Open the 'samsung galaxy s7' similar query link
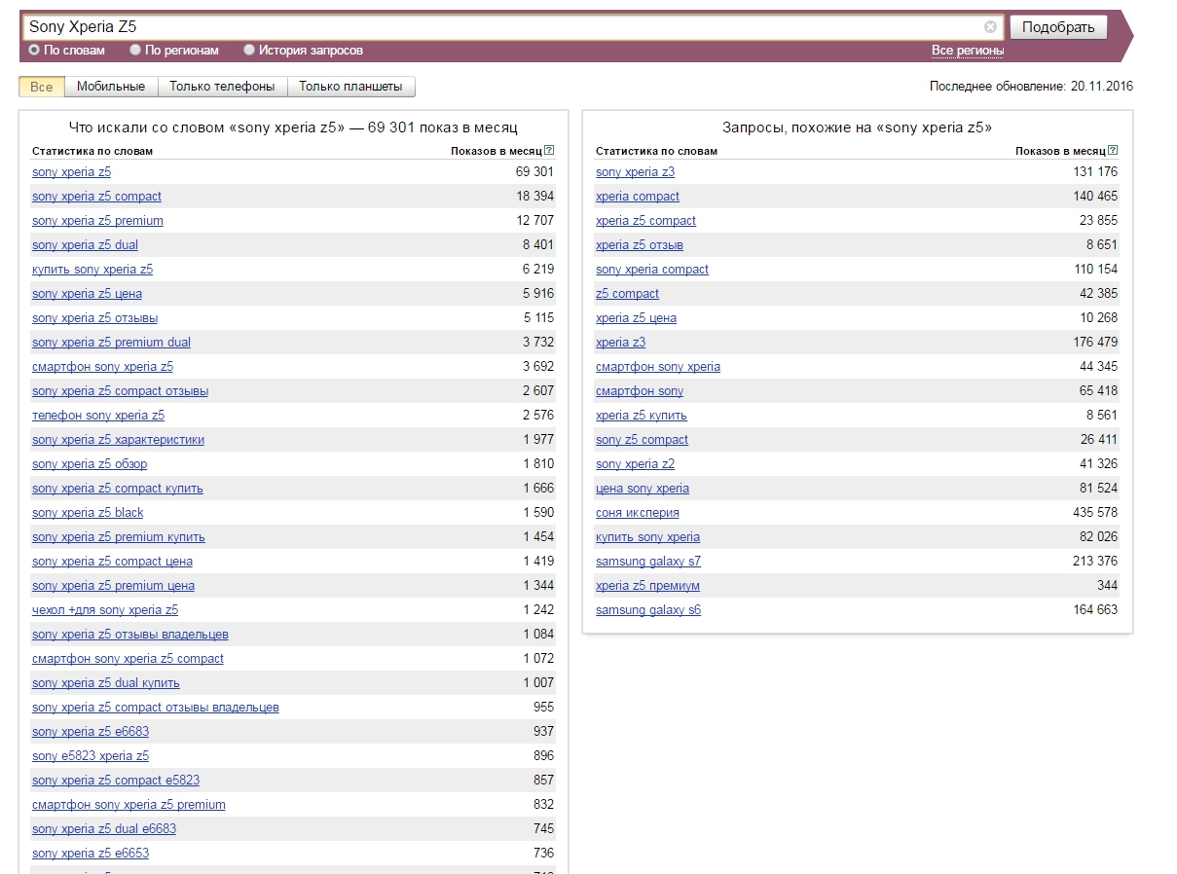This screenshot has height=874, width=1177. tap(648, 562)
